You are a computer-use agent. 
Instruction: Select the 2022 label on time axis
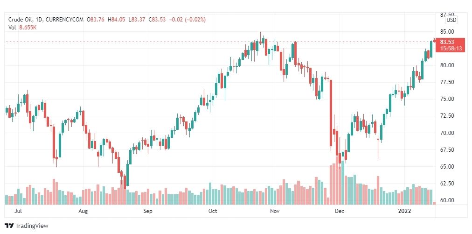(x=404, y=211)
